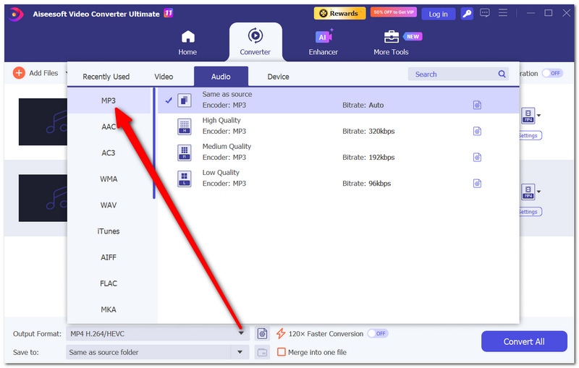Expand the Save to folder dropdown
The width and height of the screenshot is (579, 368).
pyautogui.click(x=240, y=352)
